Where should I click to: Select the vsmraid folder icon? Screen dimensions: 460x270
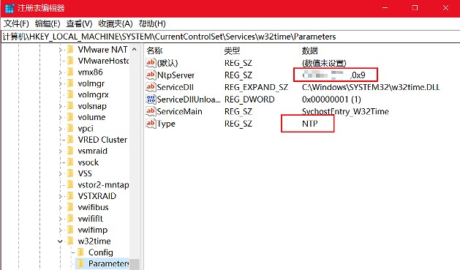(x=70, y=151)
